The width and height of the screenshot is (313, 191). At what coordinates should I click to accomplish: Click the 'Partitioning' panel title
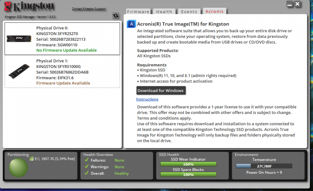(18, 155)
